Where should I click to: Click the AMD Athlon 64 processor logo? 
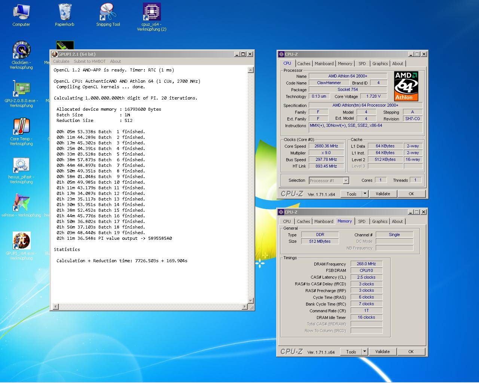pyautogui.click(x=406, y=86)
